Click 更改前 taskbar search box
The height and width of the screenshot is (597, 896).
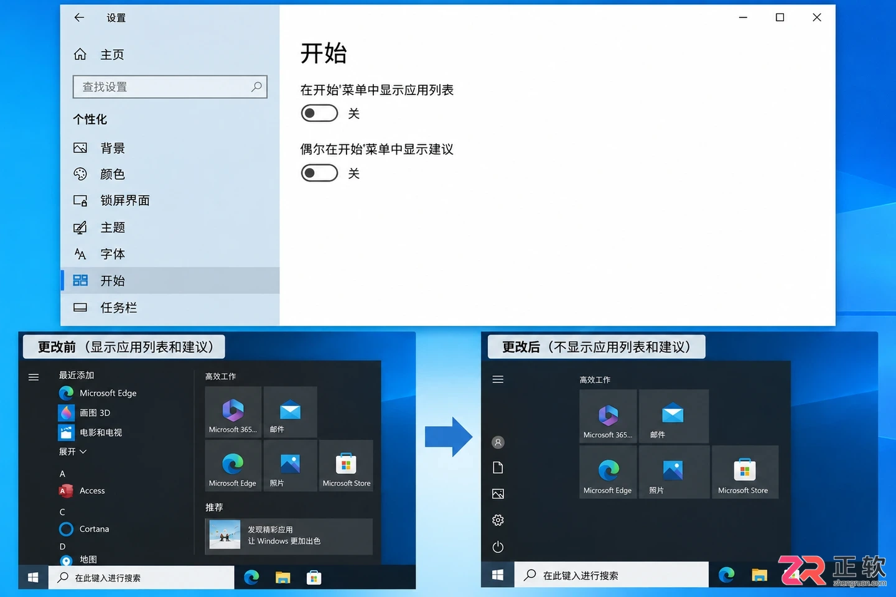141,578
